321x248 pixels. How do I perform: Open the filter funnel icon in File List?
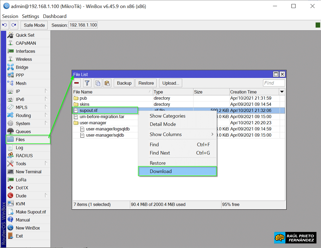tap(87, 83)
